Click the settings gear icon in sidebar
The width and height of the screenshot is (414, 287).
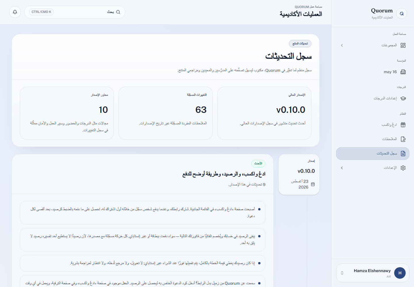pos(403,168)
